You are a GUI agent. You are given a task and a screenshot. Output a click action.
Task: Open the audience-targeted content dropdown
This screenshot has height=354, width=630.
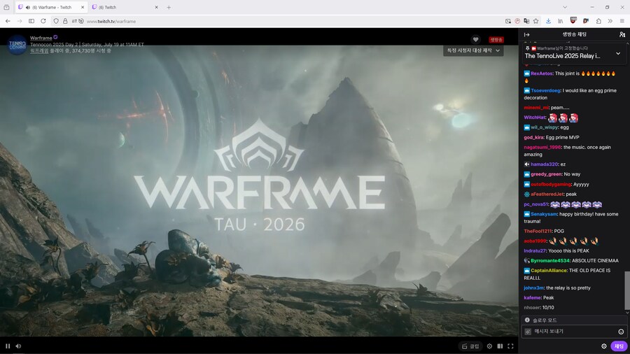[473, 50]
